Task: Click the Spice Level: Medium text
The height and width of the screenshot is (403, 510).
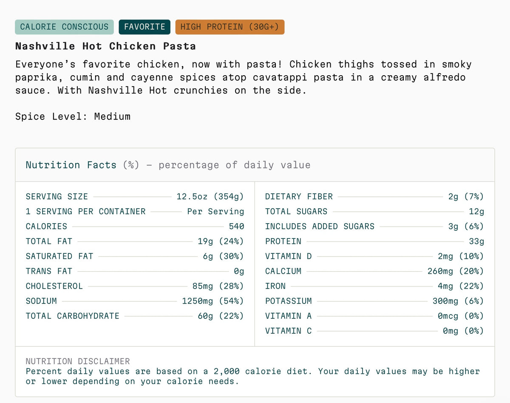Action: [x=73, y=116]
